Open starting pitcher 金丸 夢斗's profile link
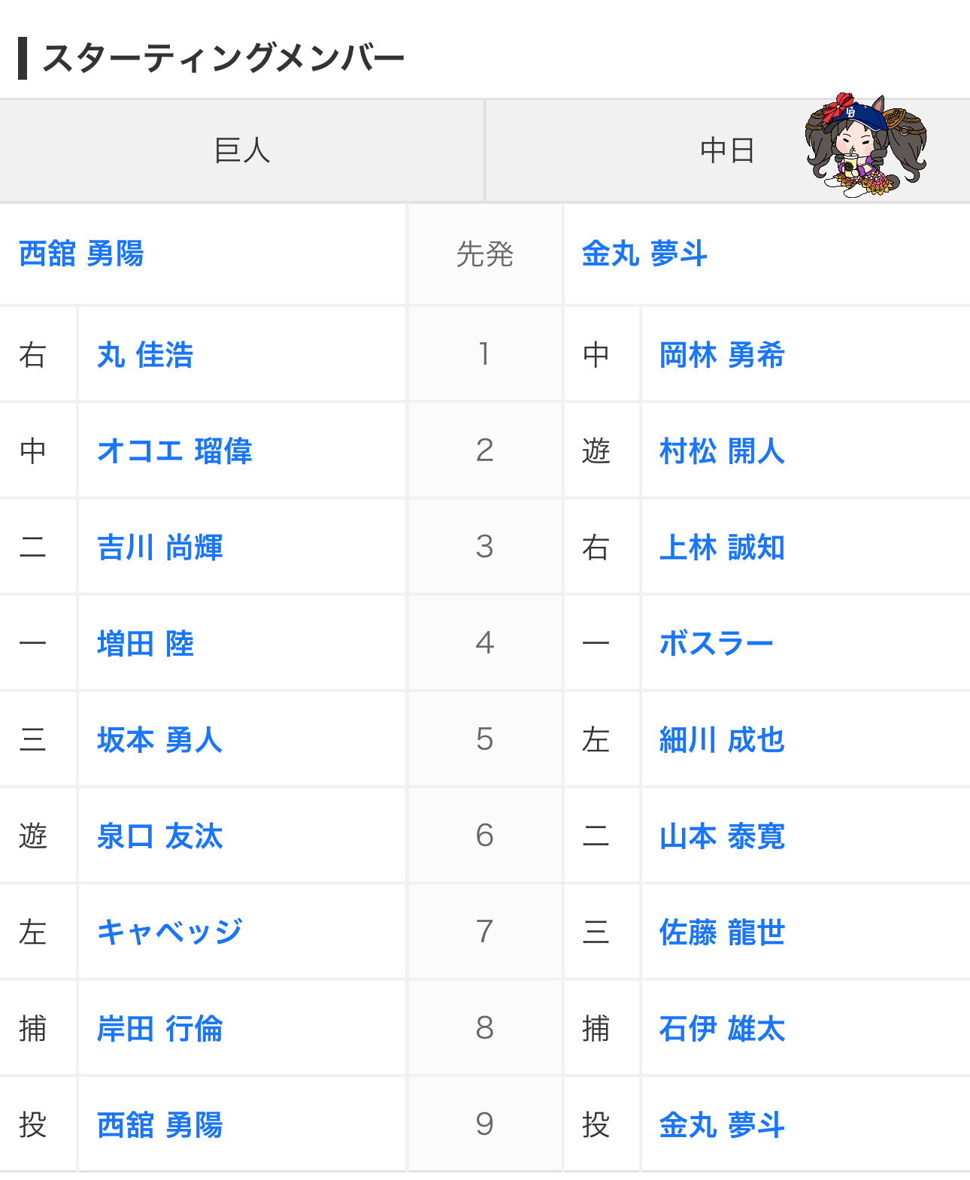This screenshot has width=970, height=1180. tap(644, 254)
